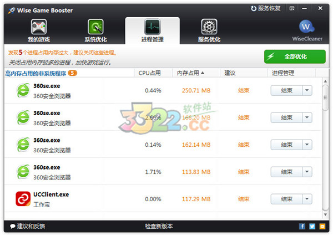Expand dropdown arrow for first 360se.exe 结束 button

coord(307,90)
